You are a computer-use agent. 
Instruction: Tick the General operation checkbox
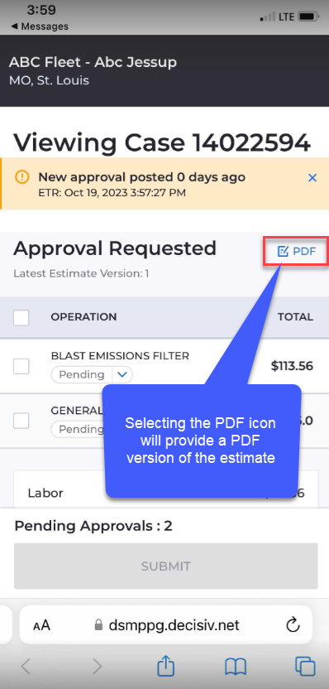(21, 421)
